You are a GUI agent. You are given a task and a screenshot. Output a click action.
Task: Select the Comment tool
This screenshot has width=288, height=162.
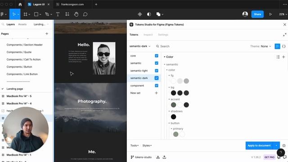[85, 14]
